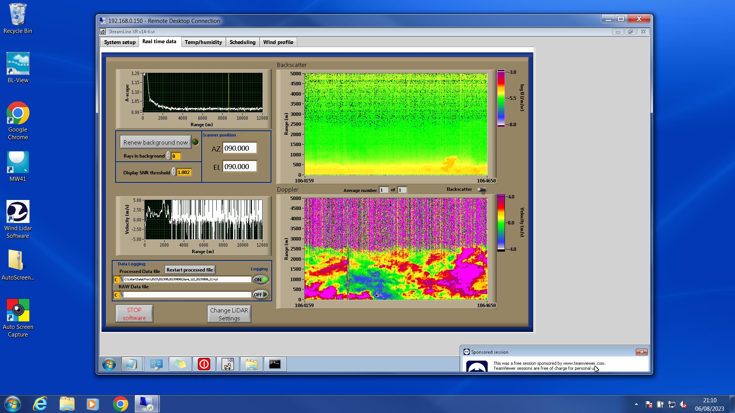Viewport: 735px width, 413px height.
Task: Open the Scheduling tab
Action: click(242, 42)
